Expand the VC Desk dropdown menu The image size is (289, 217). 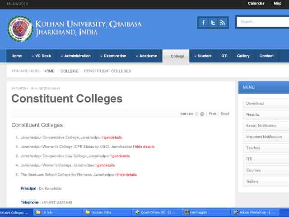(41, 56)
